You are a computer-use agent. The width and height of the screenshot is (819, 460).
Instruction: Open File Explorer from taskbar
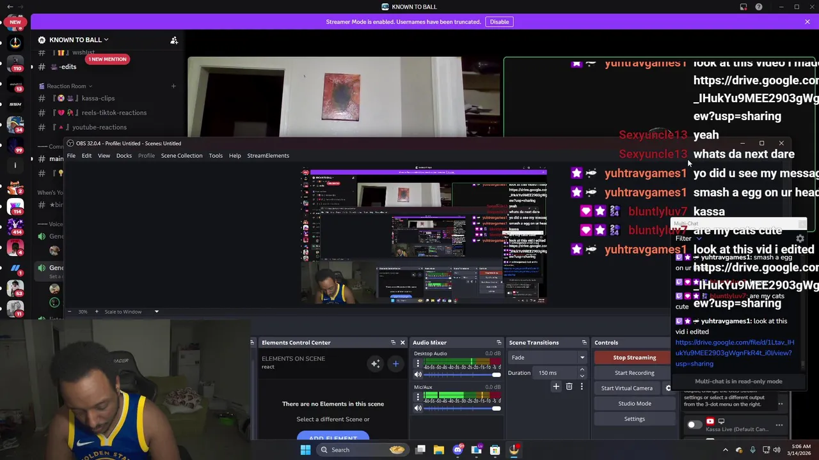(x=439, y=450)
